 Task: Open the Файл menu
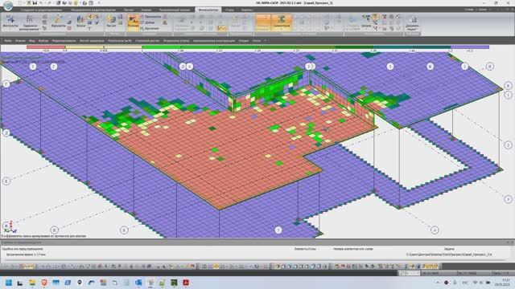tap(8, 41)
